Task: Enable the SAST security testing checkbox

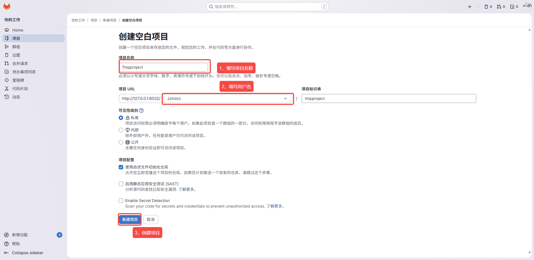Action: (x=121, y=184)
